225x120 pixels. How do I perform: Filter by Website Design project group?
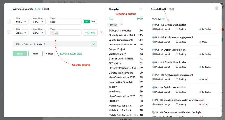pyautogui.click(x=126, y=54)
